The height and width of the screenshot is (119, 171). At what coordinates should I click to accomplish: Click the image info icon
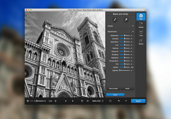(103, 101)
